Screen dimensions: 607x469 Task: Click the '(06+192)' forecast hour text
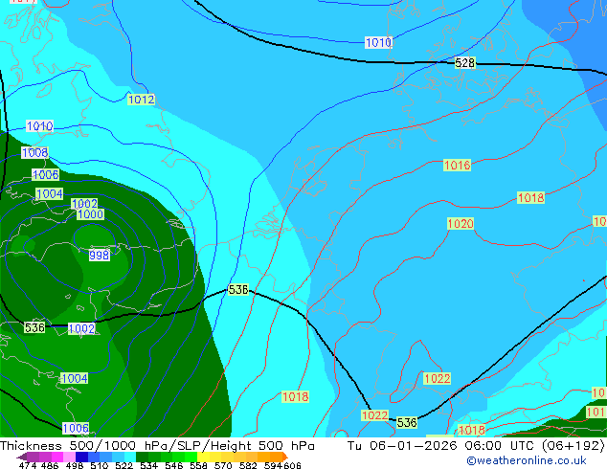pyautogui.click(x=573, y=446)
